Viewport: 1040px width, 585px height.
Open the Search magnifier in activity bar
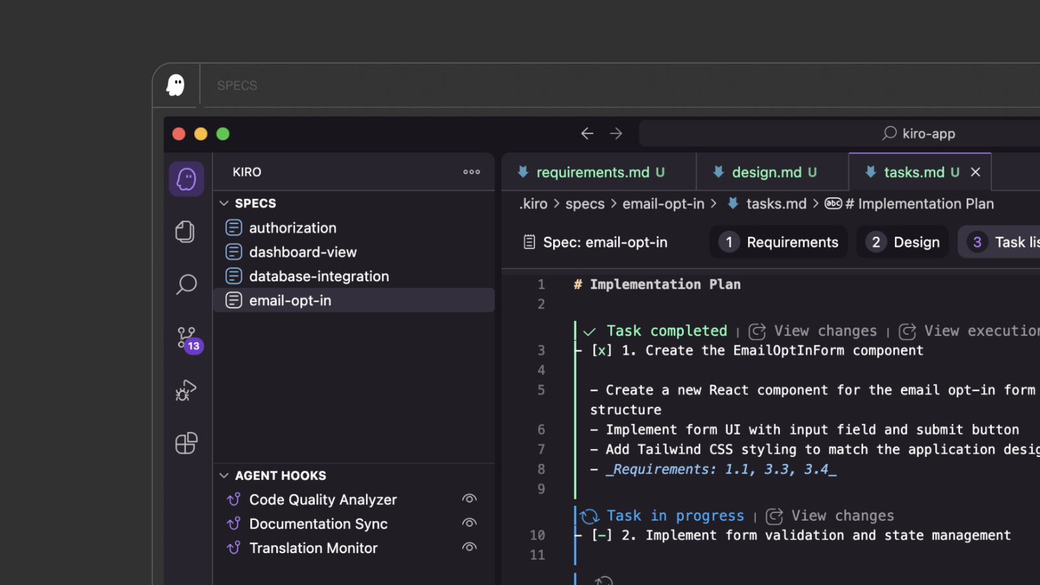[186, 284]
